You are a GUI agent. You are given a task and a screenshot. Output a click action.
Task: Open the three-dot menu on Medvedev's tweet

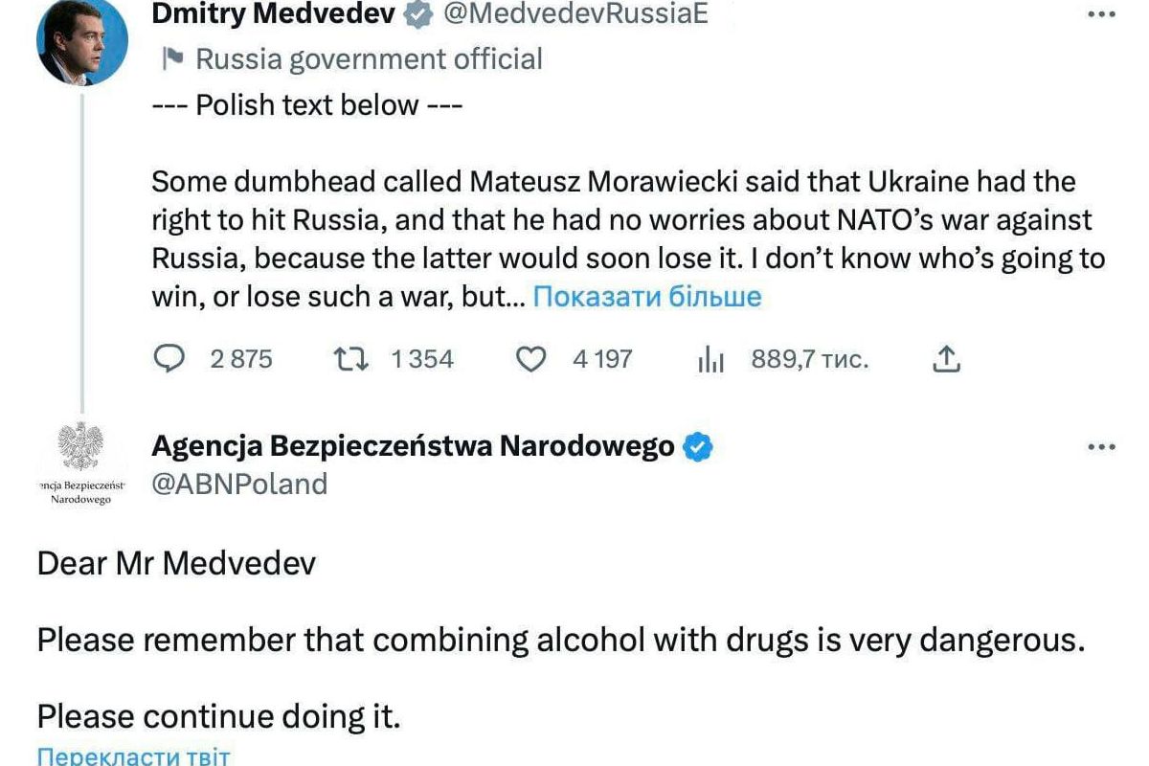click(x=1102, y=14)
